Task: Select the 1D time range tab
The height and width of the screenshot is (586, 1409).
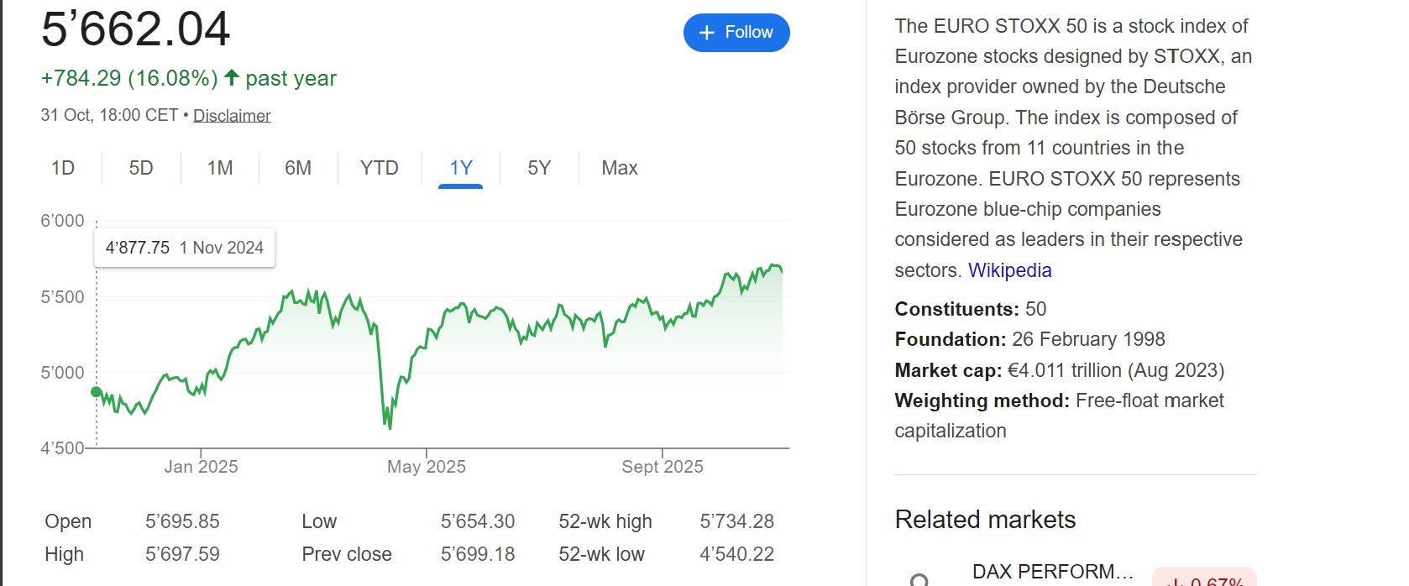Action: [x=63, y=168]
